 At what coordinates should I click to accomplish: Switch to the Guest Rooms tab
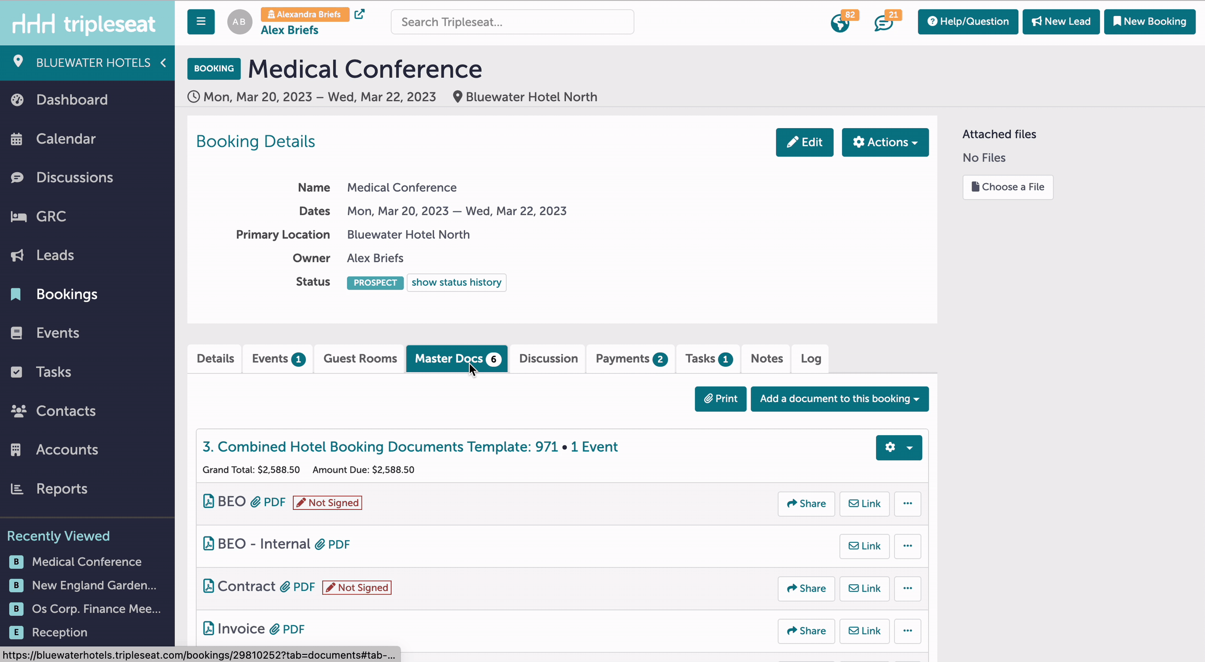360,359
